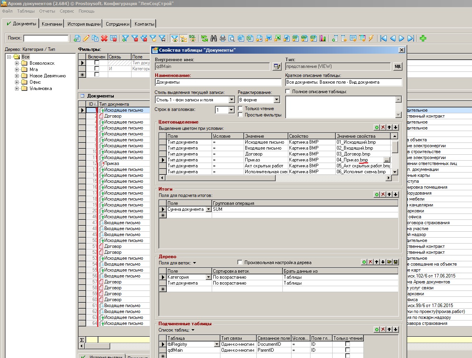472x358 pixels.
Task: Click the edit button beside Внутреннее имя
Action: [276, 67]
